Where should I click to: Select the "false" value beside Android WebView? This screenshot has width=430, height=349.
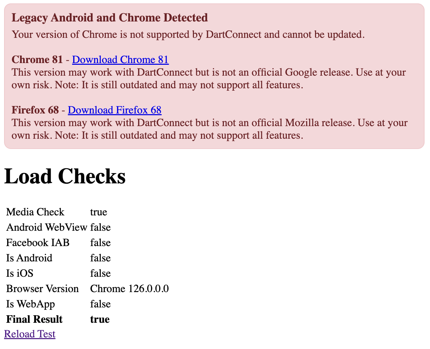(100, 227)
